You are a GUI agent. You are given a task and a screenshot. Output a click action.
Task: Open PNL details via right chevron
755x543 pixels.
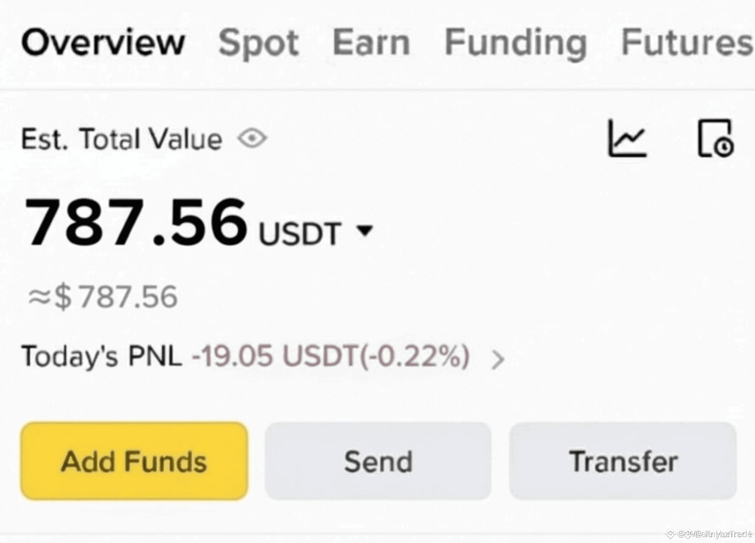pyautogui.click(x=498, y=360)
